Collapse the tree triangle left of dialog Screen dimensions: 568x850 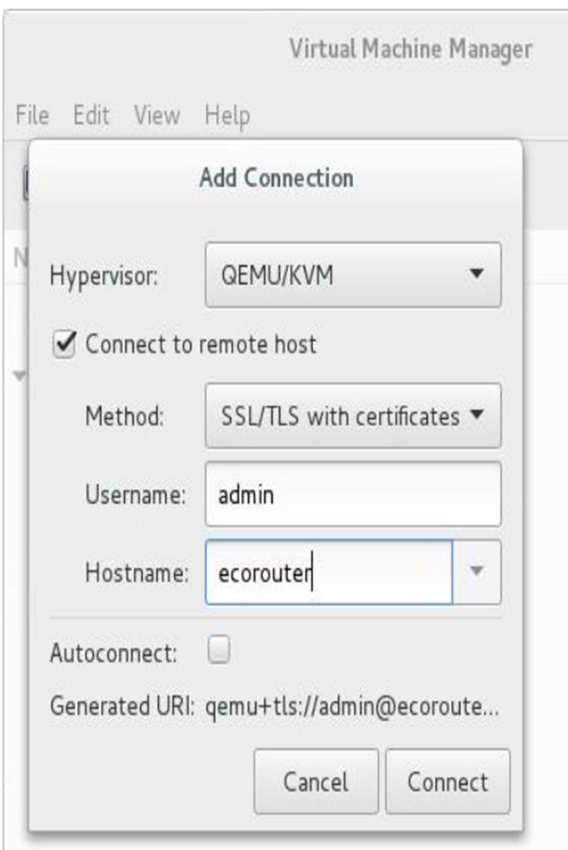[19, 375]
